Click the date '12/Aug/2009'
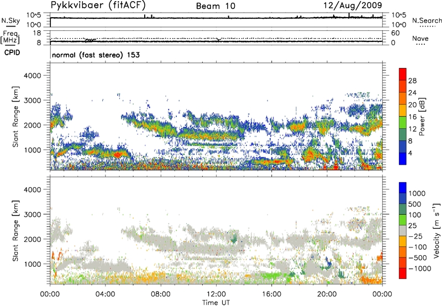This screenshot has height=306, width=442. (x=352, y=6)
